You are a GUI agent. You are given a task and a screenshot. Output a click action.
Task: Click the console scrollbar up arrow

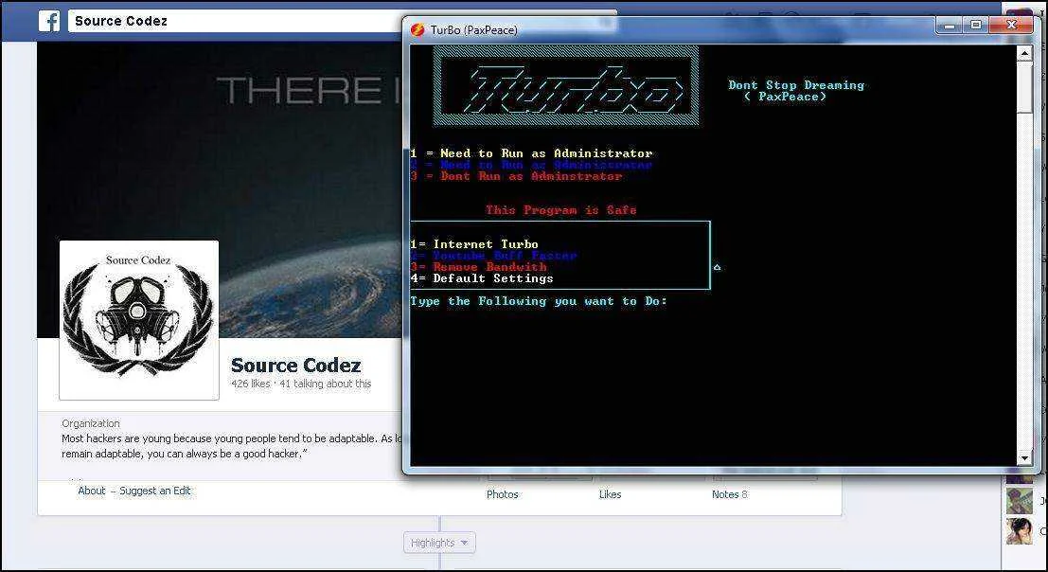[x=1024, y=53]
